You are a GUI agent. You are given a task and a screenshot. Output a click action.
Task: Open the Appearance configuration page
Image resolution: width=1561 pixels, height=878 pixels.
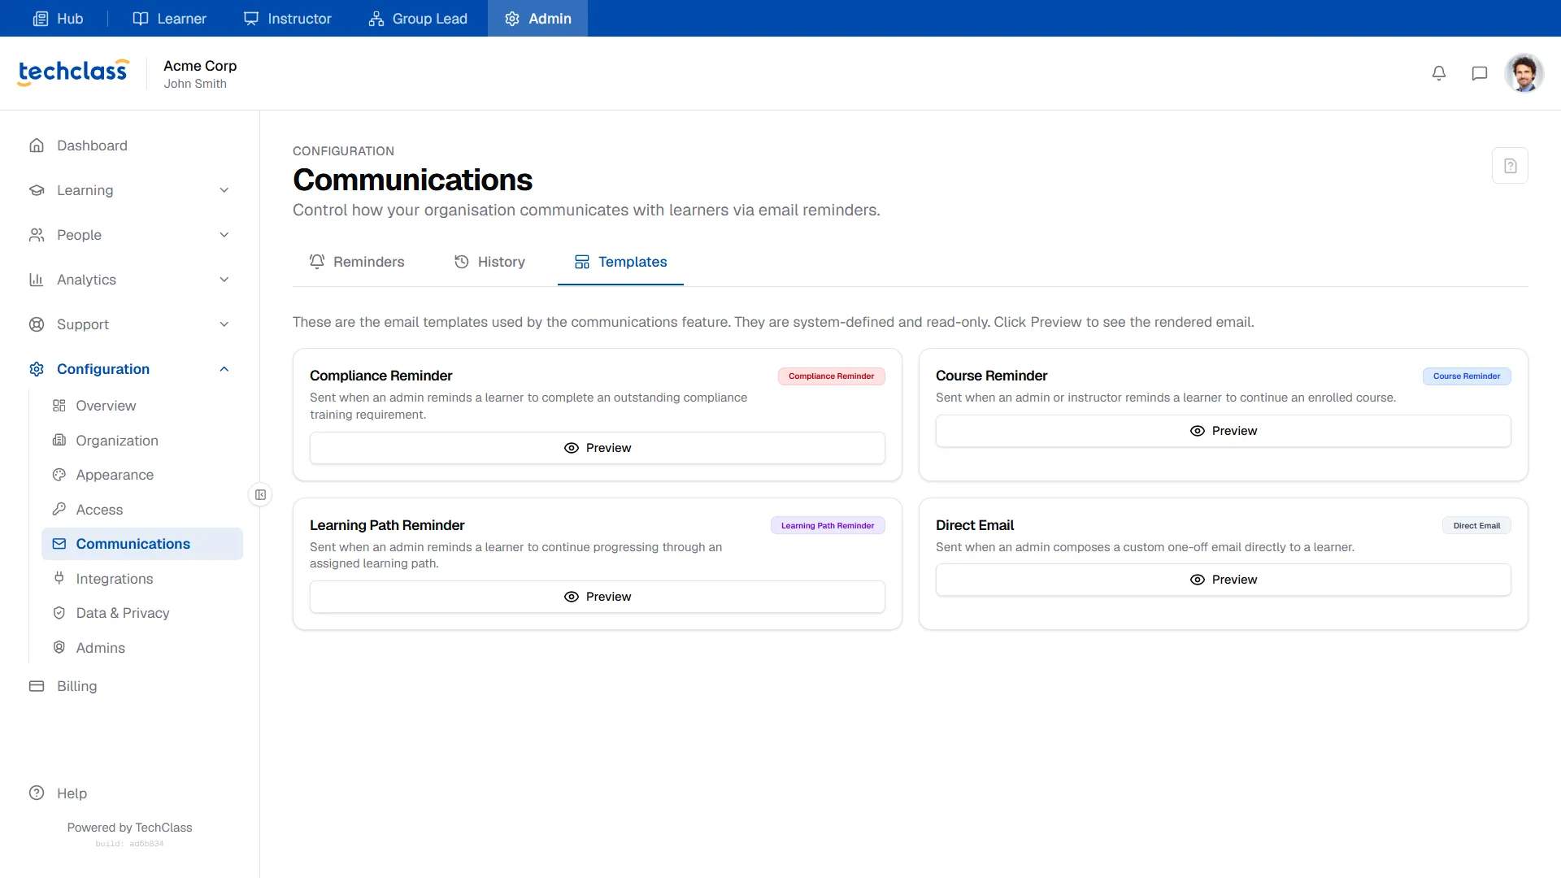click(x=142, y=475)
